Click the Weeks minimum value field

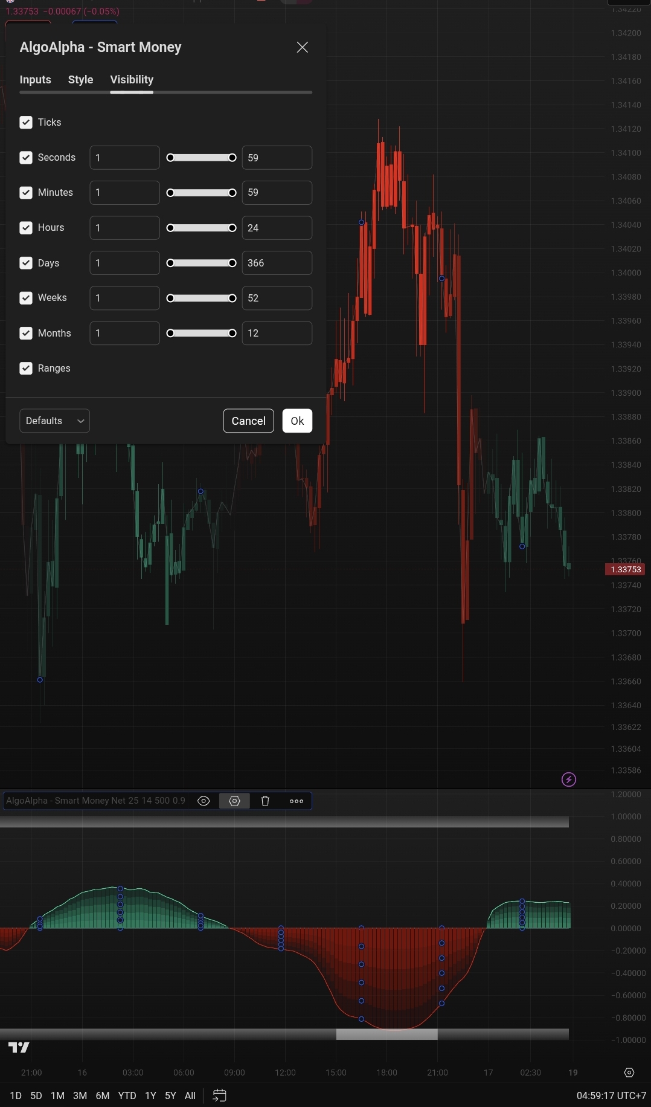124,298
